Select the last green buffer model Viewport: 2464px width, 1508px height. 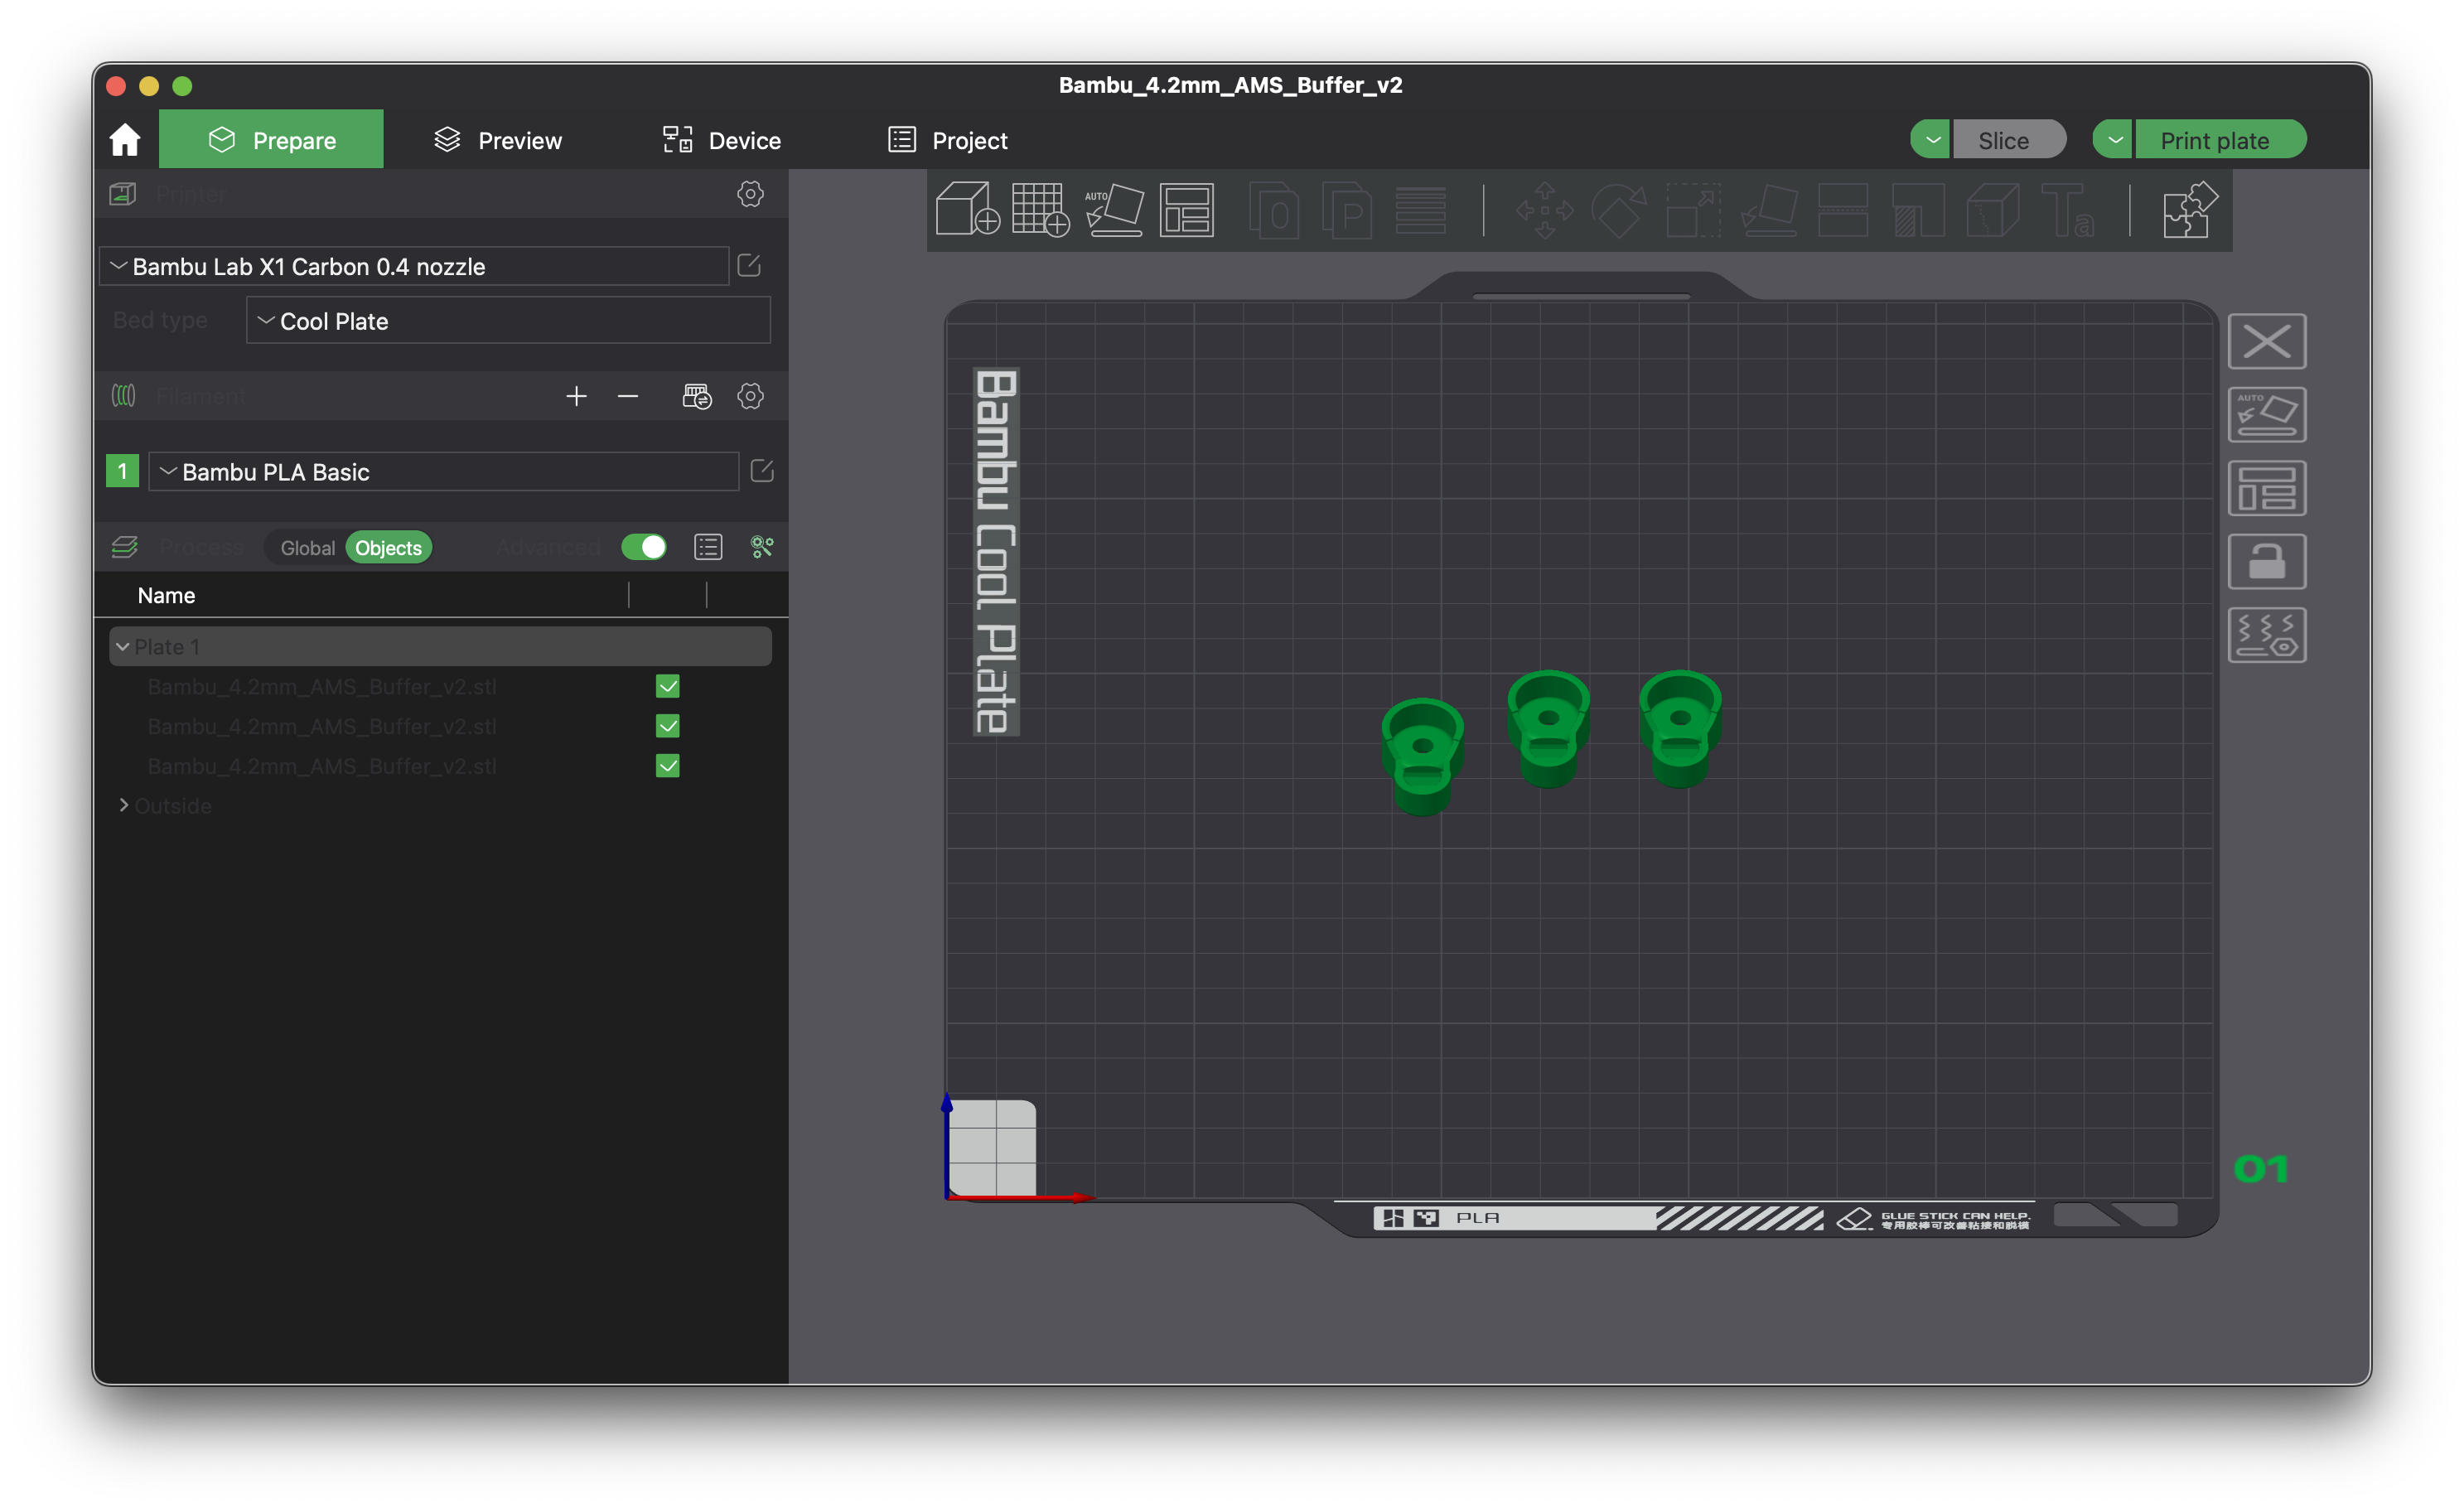pos(1680,729)
